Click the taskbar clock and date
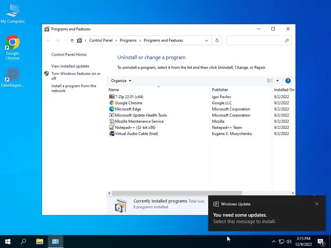The height and width of the screenshot is (248, 331). (x=303, y=242)
